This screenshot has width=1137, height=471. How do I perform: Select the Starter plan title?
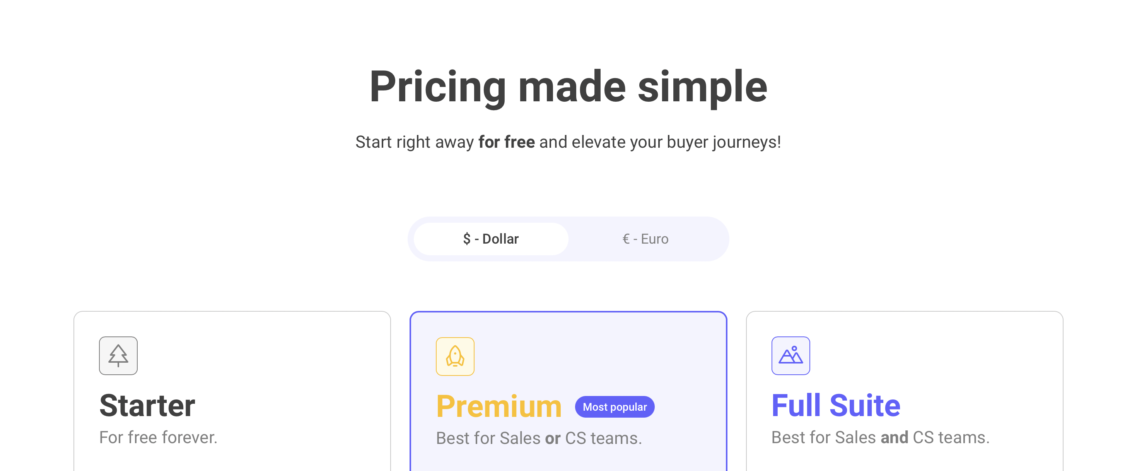147,406
